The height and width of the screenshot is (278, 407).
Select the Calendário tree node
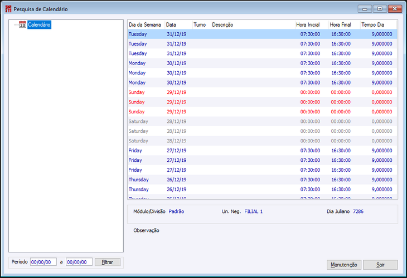point(39,25)
